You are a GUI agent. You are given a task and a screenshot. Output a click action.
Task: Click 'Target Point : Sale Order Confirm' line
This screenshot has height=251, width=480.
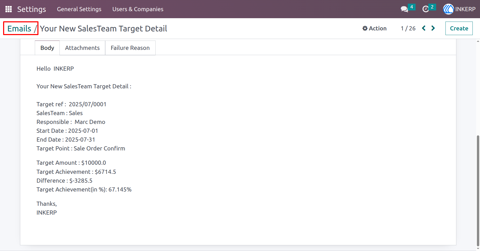[81, 148]
